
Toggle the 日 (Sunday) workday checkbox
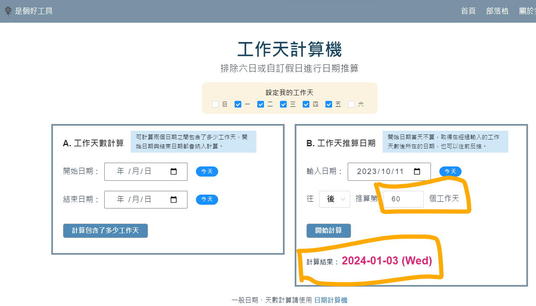215,104
